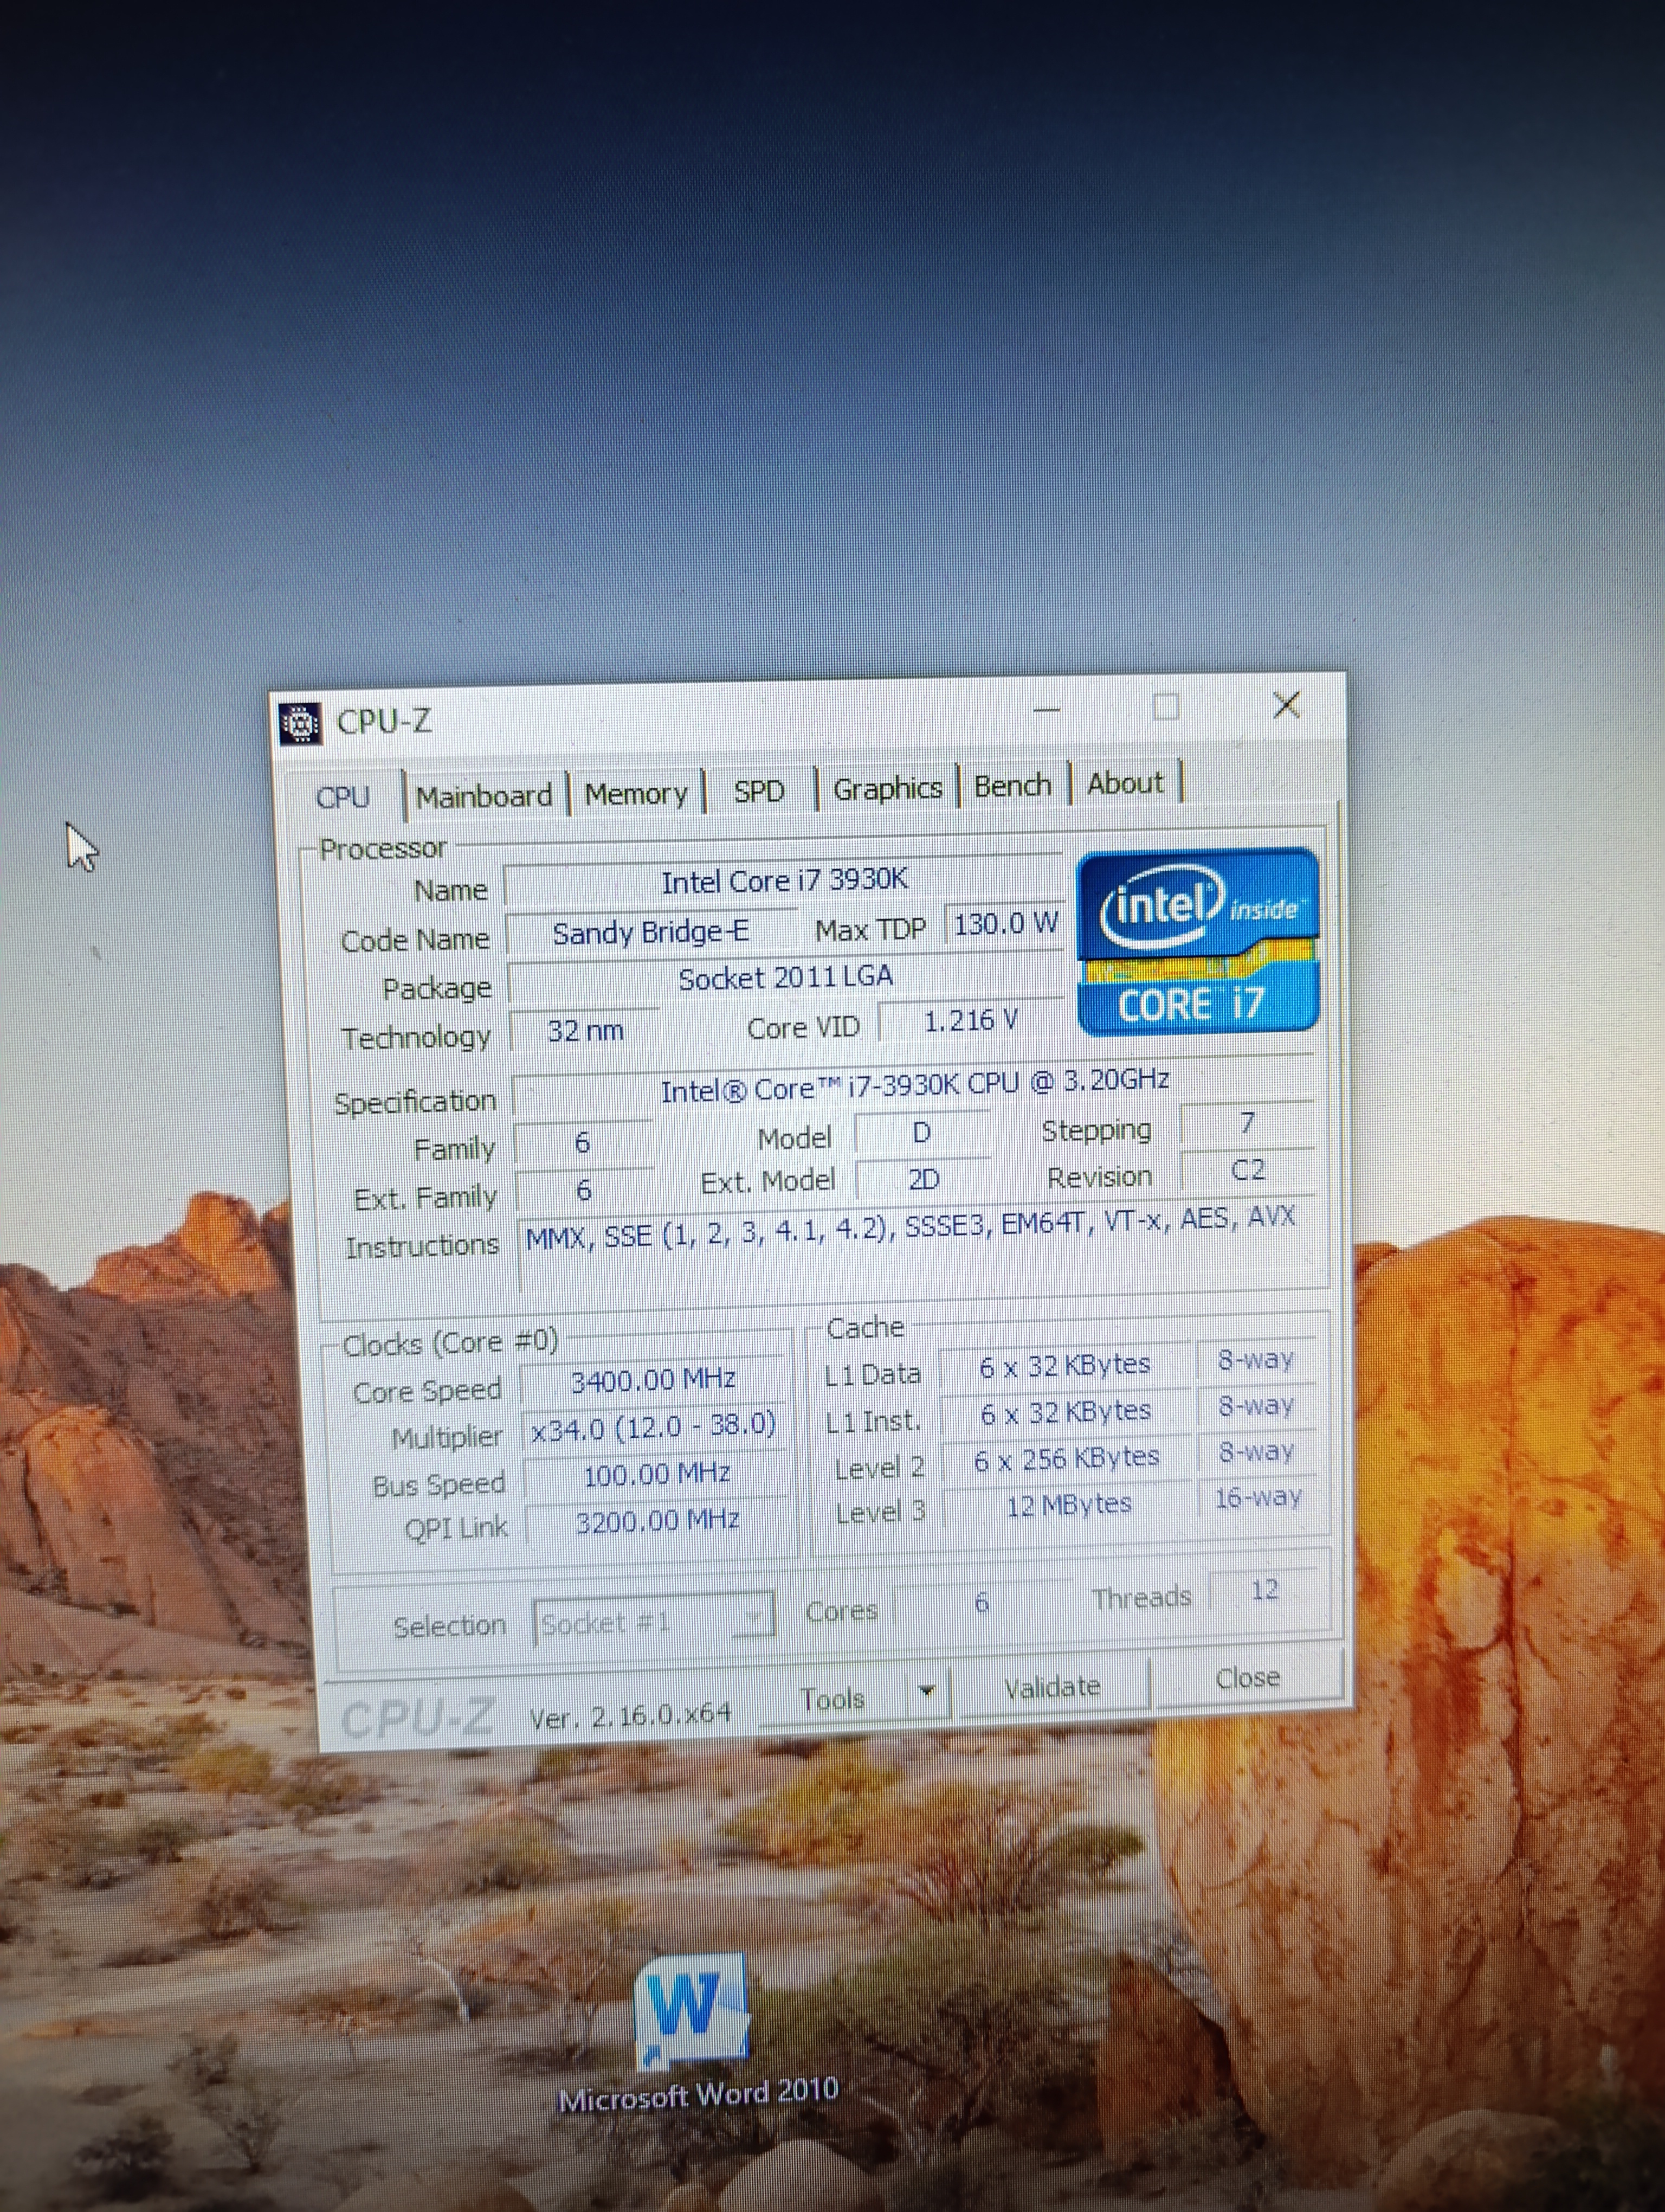
Task: Show the About tab
Action: [1125, 783]
